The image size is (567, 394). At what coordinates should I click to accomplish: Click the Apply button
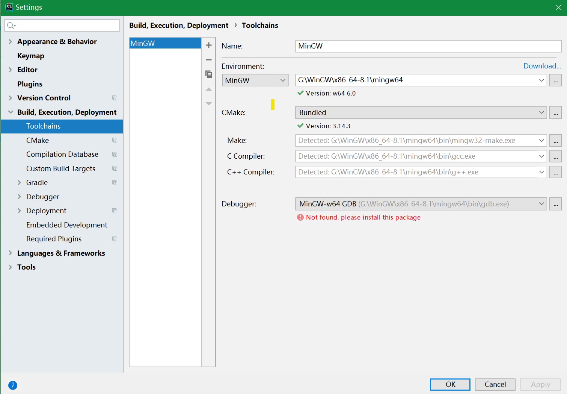click(x=540, y=385)
